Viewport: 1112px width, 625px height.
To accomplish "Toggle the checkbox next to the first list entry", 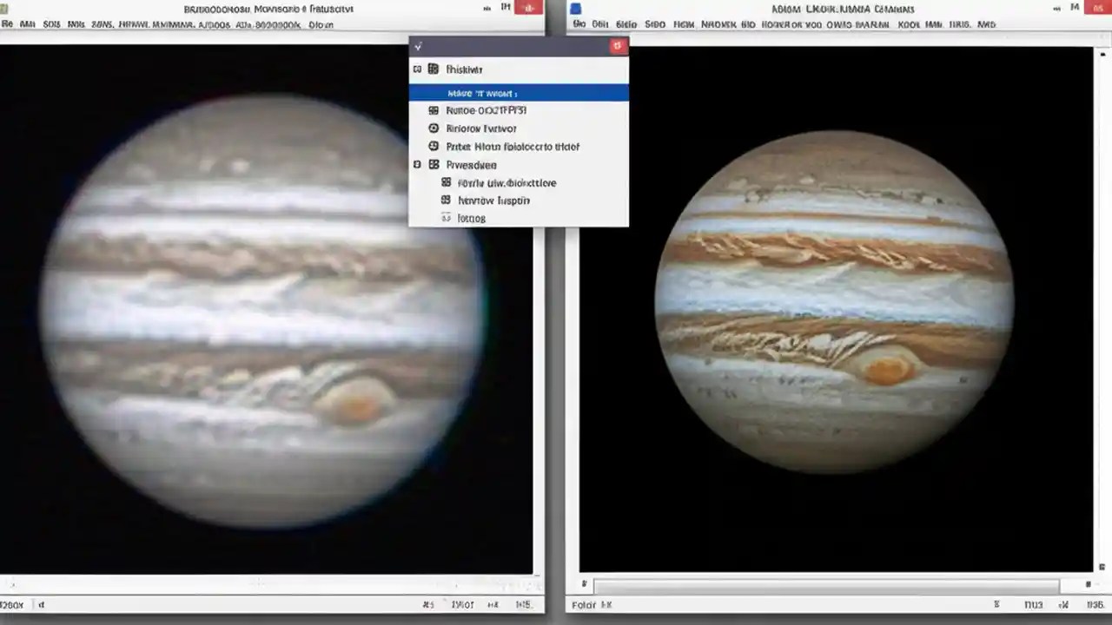I will click(x=418, y=69).
